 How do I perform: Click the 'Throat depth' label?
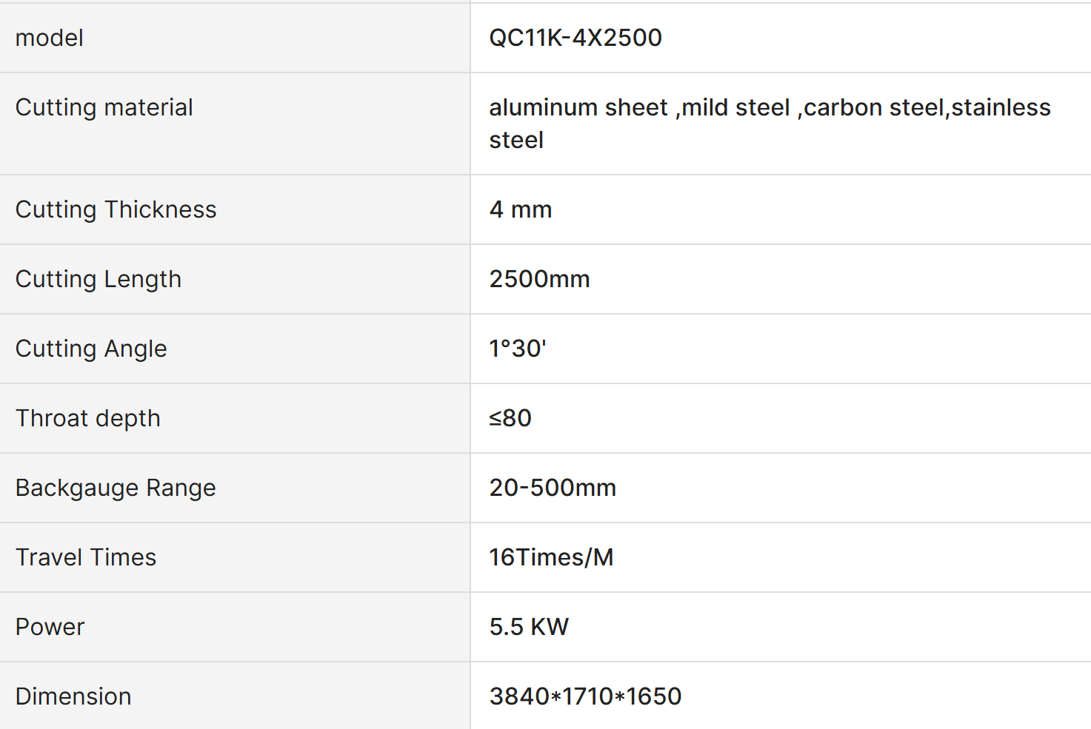[88, 418]
